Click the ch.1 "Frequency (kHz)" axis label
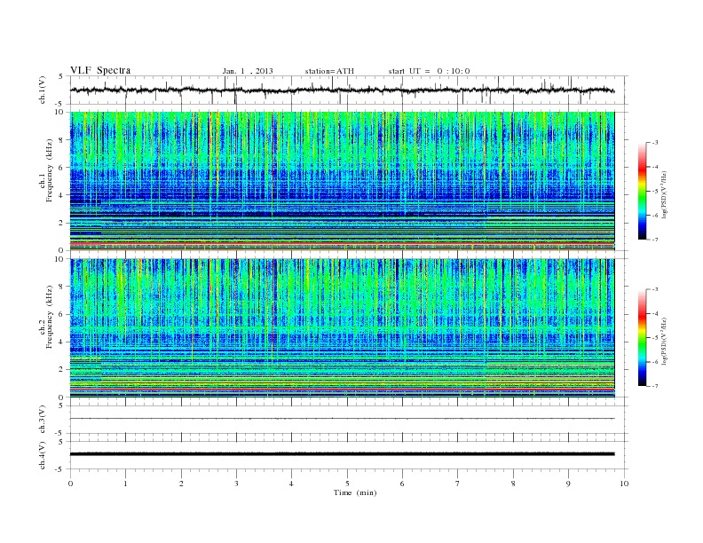The height and width of the screenshot is (543, 703). coord(50,170)
